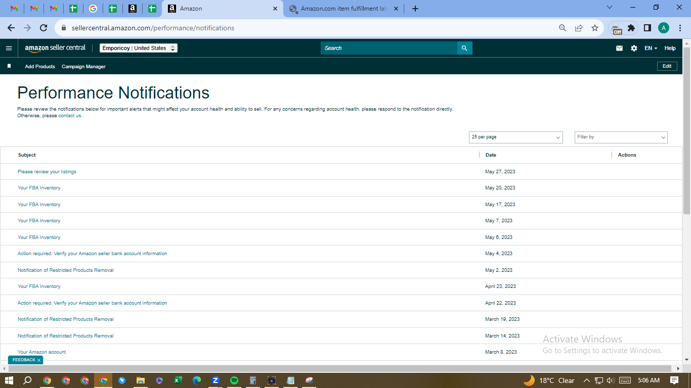Open the Chrome three-dot menu

point(680,28)
